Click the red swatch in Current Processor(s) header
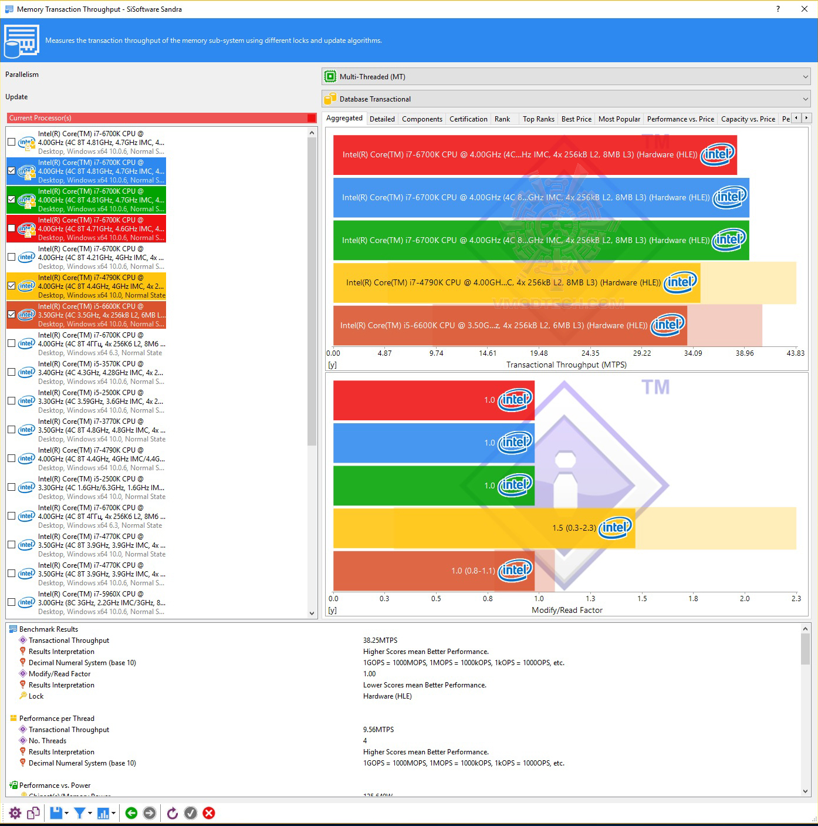 (x=312, y=118)
